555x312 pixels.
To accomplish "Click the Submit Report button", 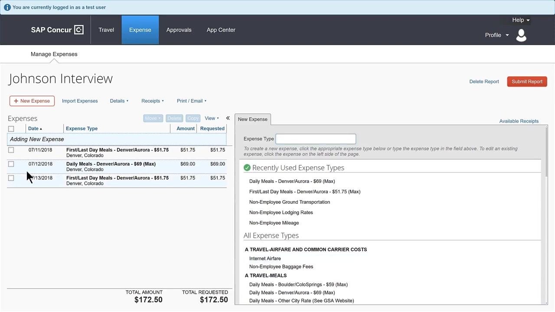I will pos(527,81).
